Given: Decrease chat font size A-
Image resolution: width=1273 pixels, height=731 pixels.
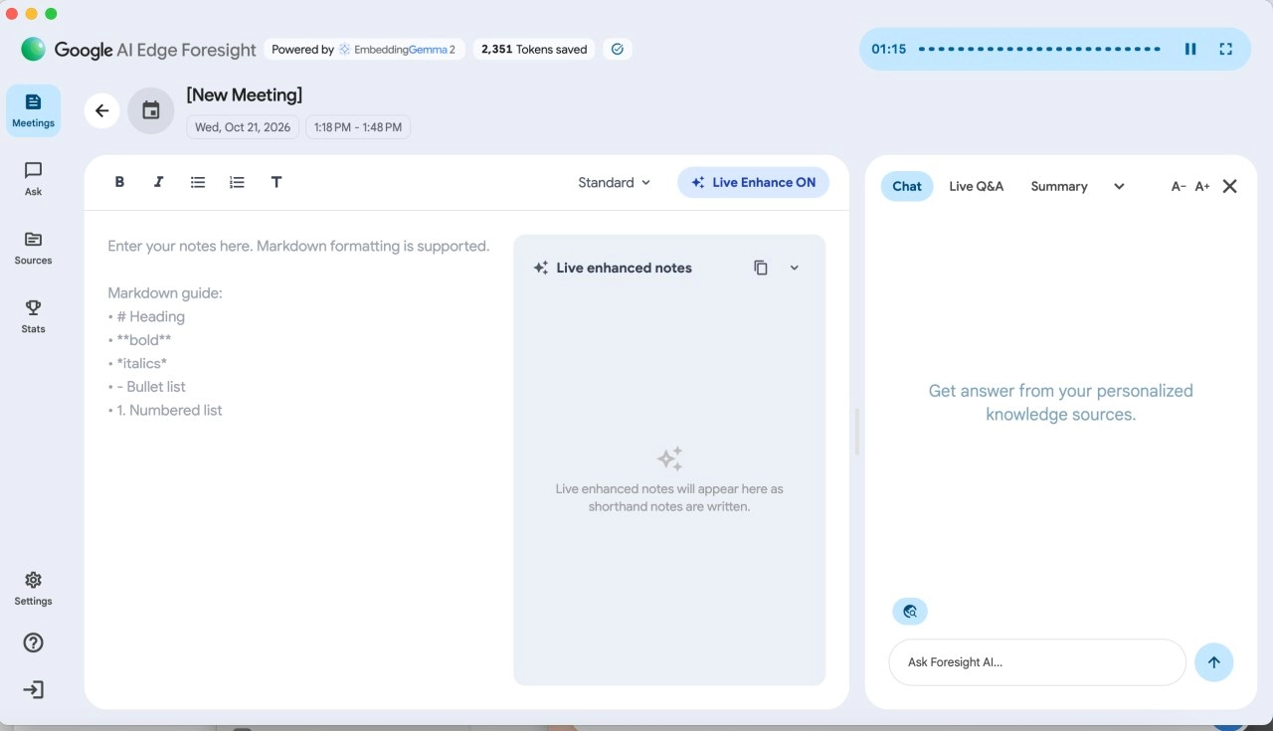Looking at the screenshot, I should coord(1179,186).
